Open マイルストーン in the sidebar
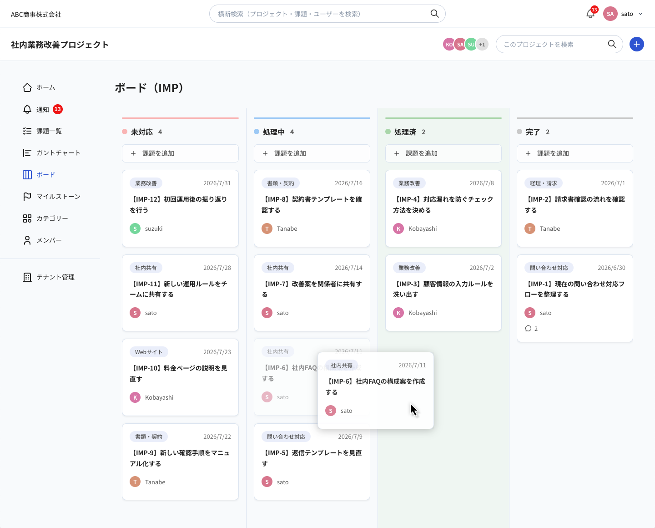The height and width of the screenshot is (528, 655). pyautogui.click(x=51, y=197)
